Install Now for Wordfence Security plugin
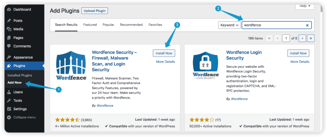The height and width of the screenshot is (137, 327). 164,53
